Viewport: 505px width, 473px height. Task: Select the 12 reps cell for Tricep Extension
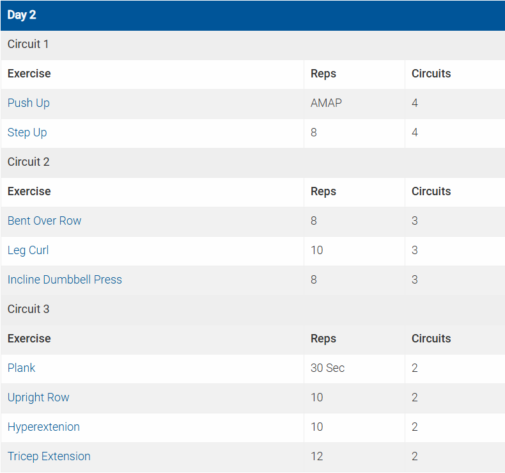pos(317,456)
